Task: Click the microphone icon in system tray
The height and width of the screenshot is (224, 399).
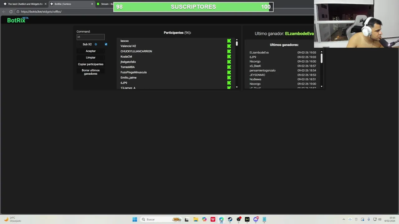Action: click(369, 219)
